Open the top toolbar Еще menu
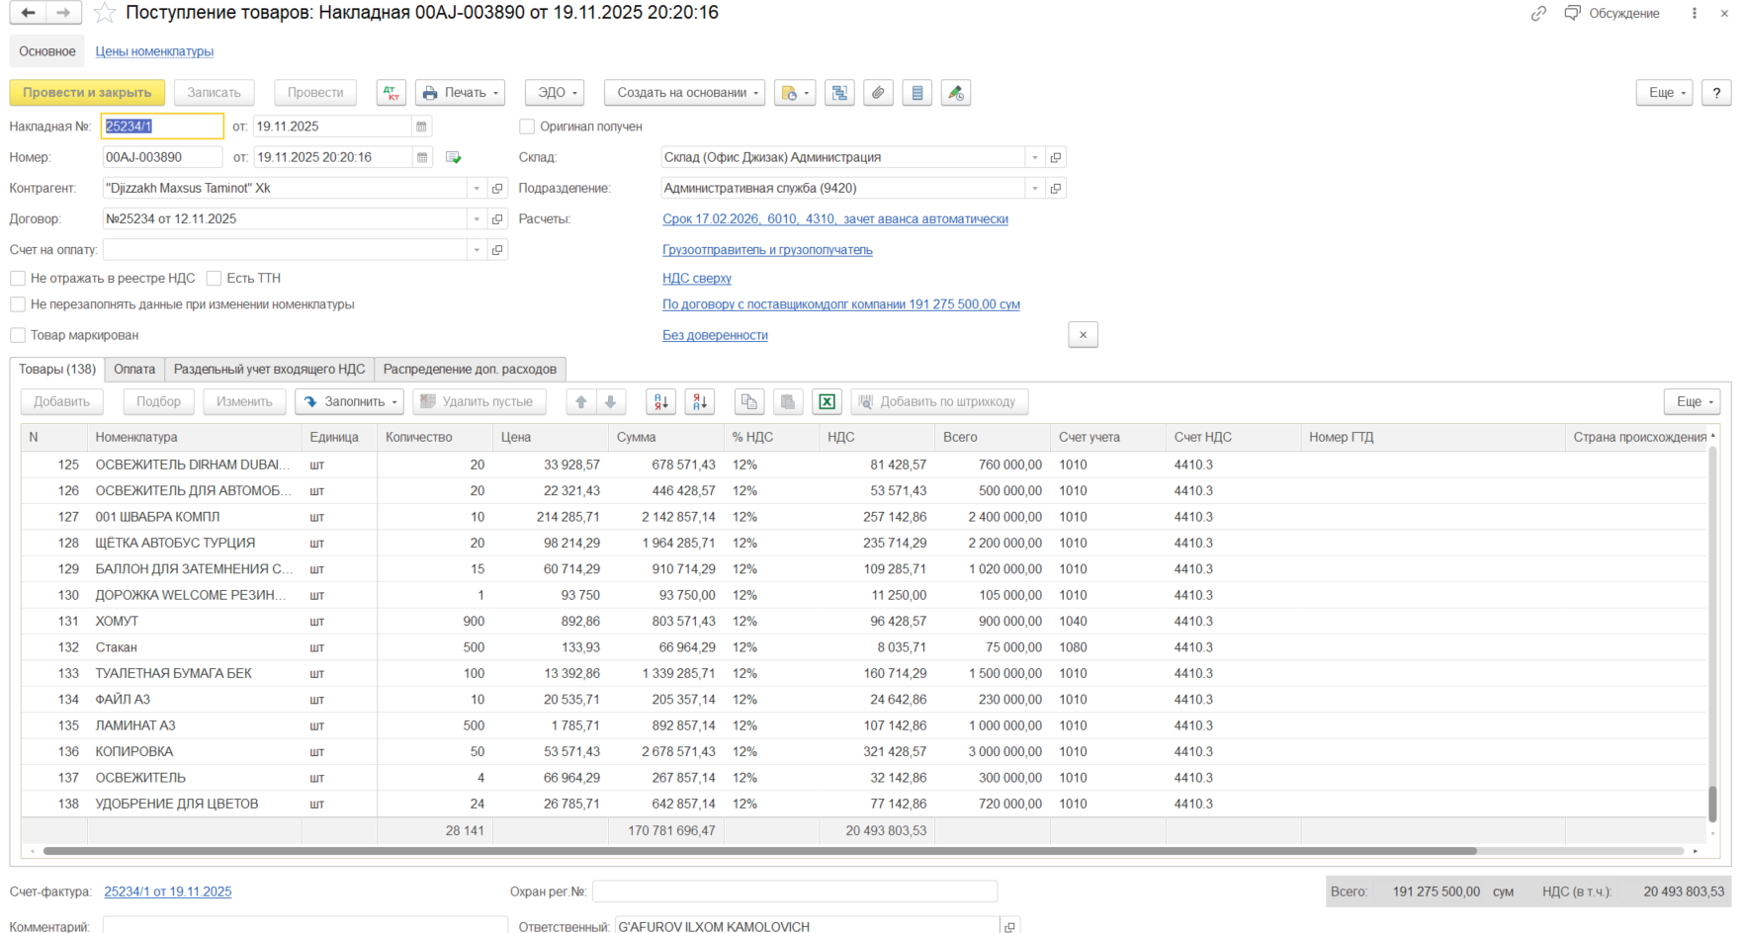This screenshot has height=933, width=1743. coord(1665,93)
